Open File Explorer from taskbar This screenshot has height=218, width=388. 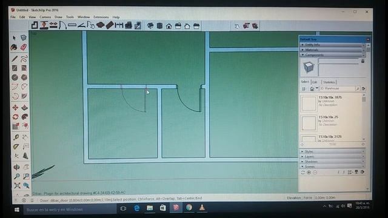coord(150,208)
